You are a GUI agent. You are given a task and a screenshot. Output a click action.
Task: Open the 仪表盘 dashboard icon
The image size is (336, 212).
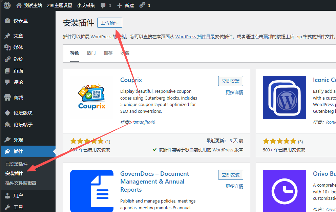[x=7, y=21]
